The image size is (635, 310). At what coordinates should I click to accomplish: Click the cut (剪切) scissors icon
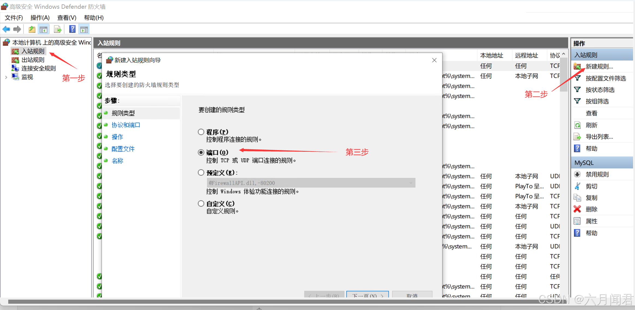point(577,186)
